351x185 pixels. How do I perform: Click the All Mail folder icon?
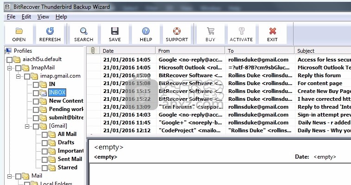pos(52,135)
